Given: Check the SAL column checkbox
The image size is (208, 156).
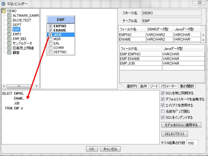Looking at the screenshot, I should [51, 43].
